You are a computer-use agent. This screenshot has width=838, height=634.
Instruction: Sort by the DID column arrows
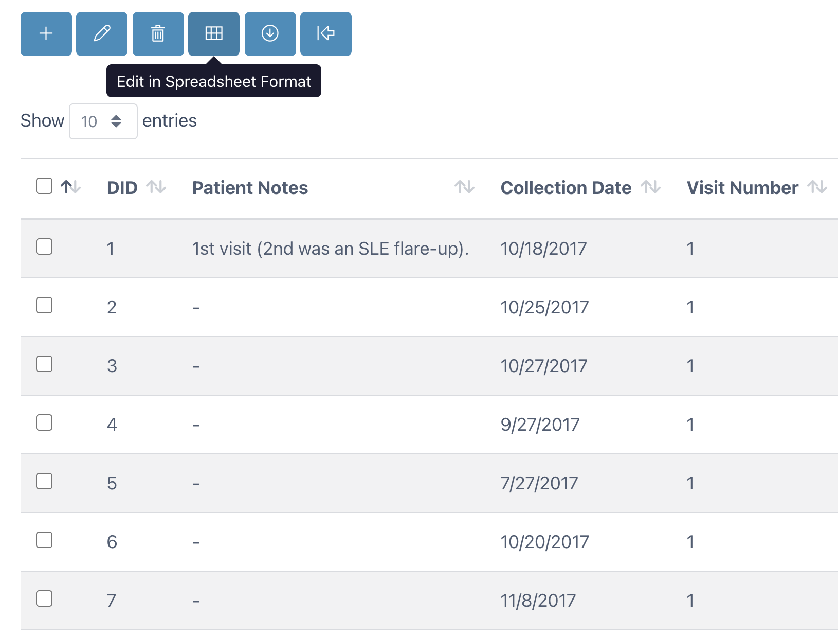156,187
